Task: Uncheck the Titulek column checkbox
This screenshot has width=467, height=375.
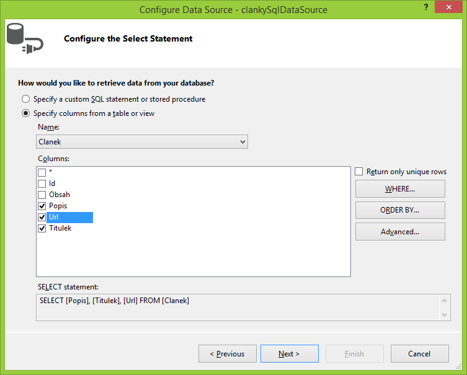Action: point(42,229)
